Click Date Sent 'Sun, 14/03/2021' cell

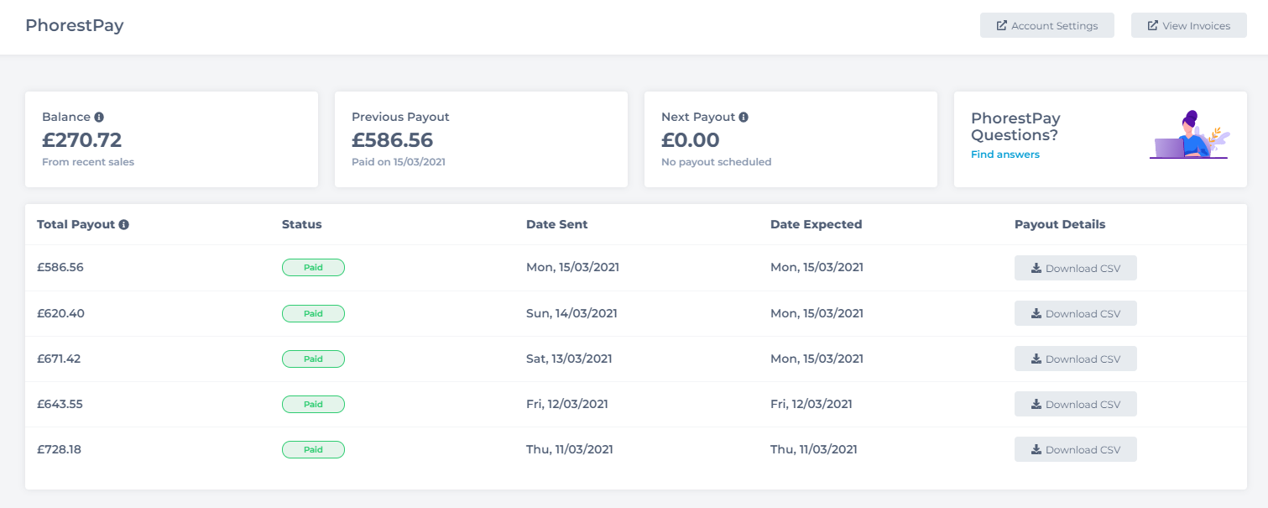[x=571, y=313]
